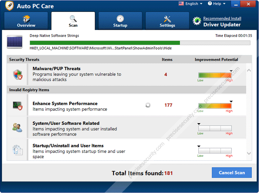Image resolution: width=259 pixels, height=193 pixels.
Task: Click the Help question mark icon
Action: tap(210, 3)
